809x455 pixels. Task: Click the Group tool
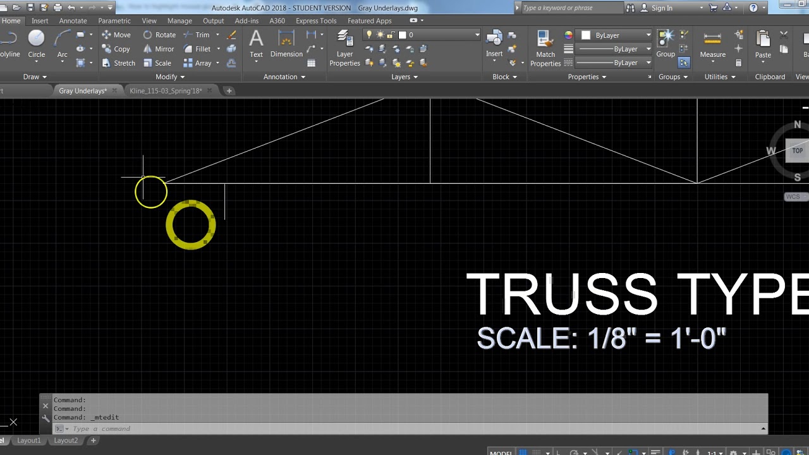(666, 44)
